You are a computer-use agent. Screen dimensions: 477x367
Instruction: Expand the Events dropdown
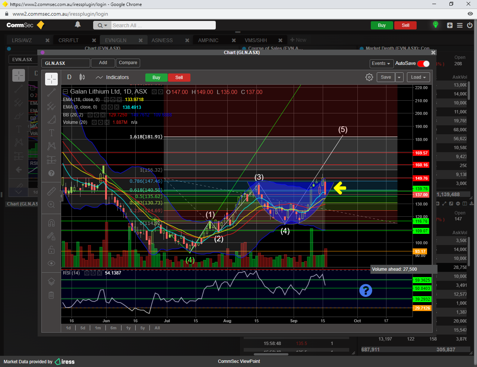coord(381,63)
